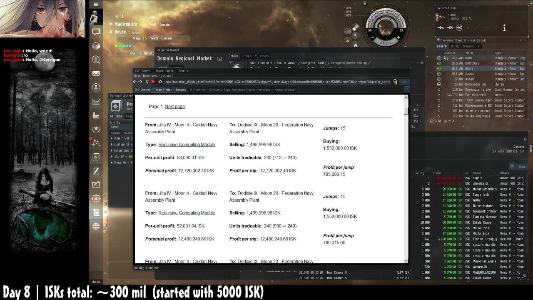The height and width of the screenshot is (300, 533).
Task: Select the Mining overview tab
Action: coord(455,46)
